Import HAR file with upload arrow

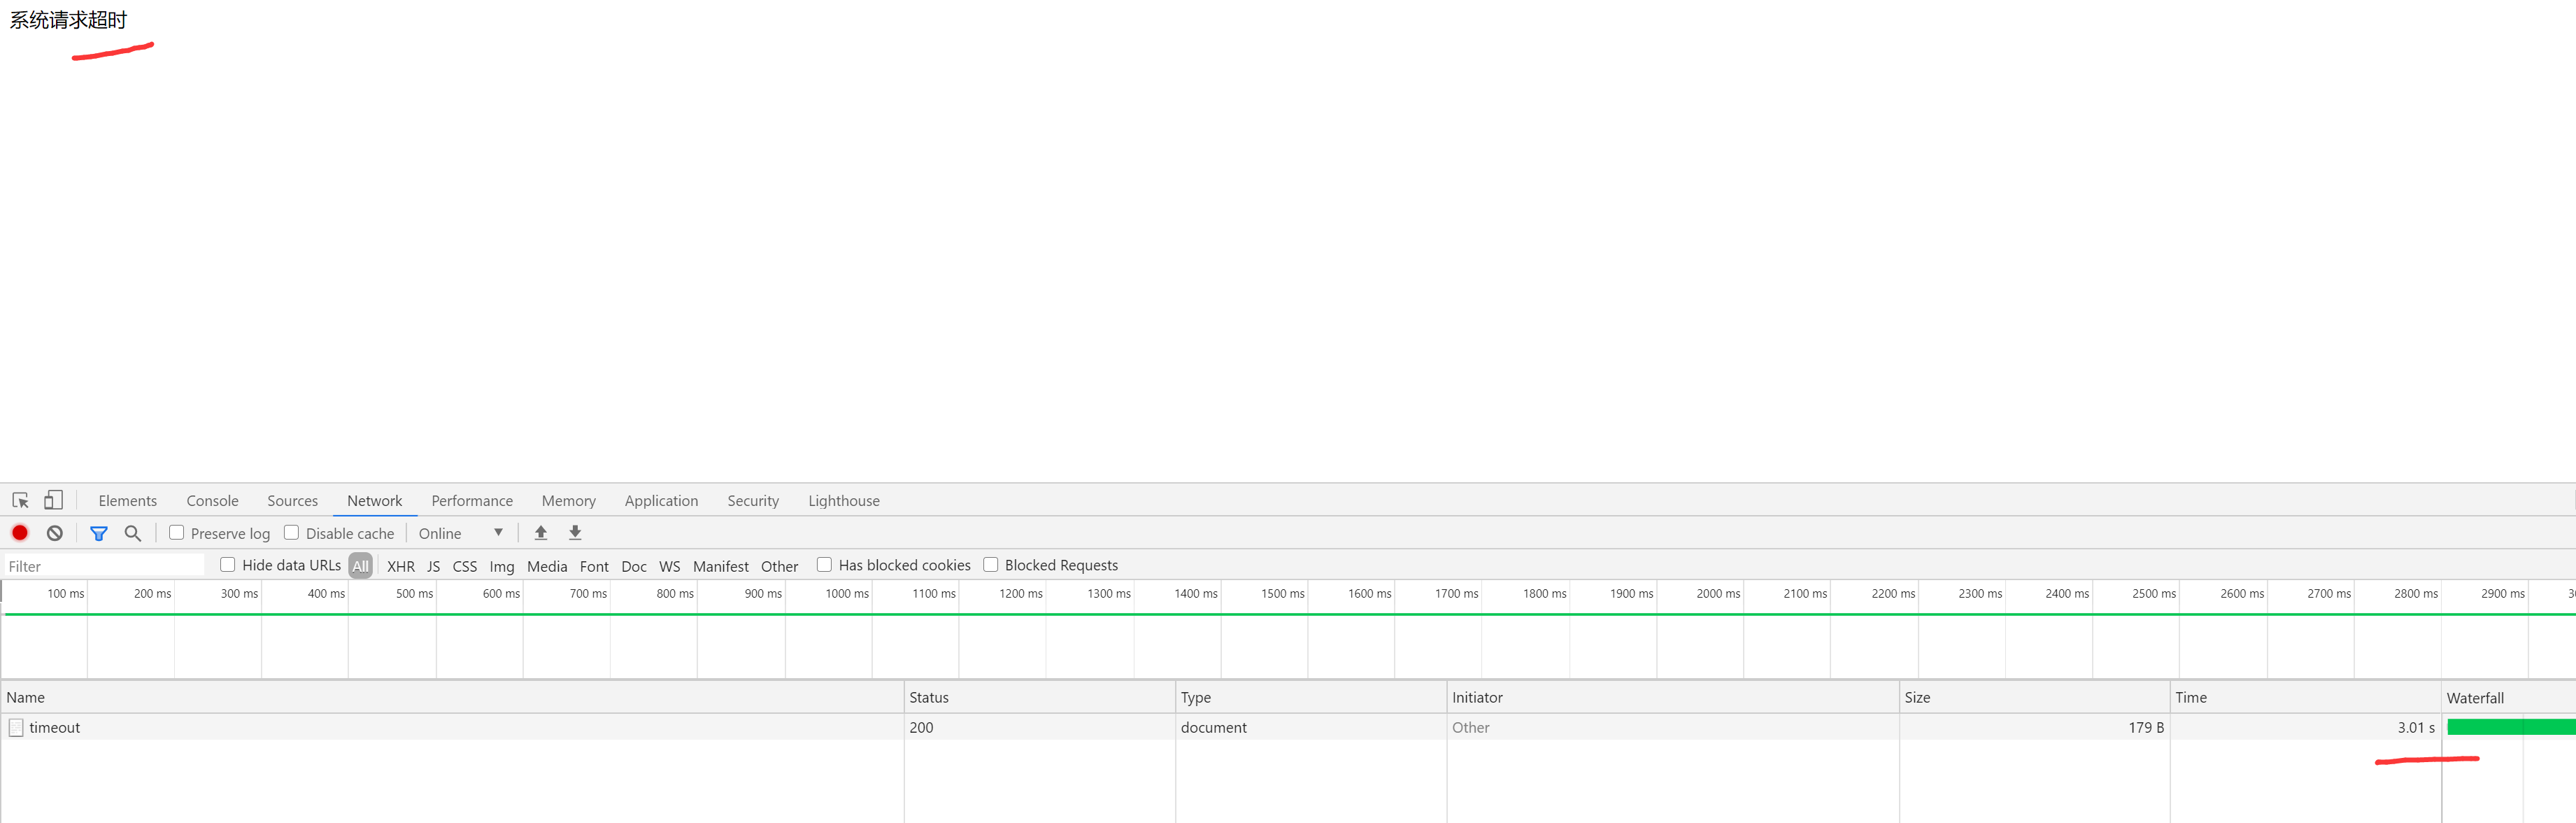point(541,533)
